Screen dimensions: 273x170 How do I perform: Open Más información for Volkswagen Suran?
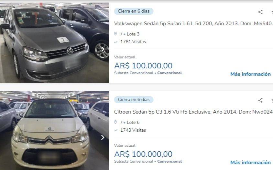point(250,74)
